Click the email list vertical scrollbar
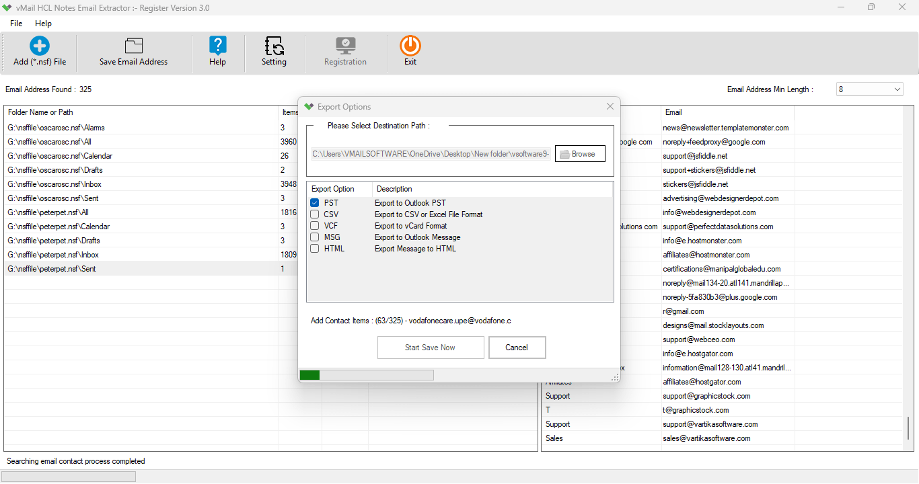The height and width of the screenshot is (484, 919). pyautogui.click(x=908, y=428)
